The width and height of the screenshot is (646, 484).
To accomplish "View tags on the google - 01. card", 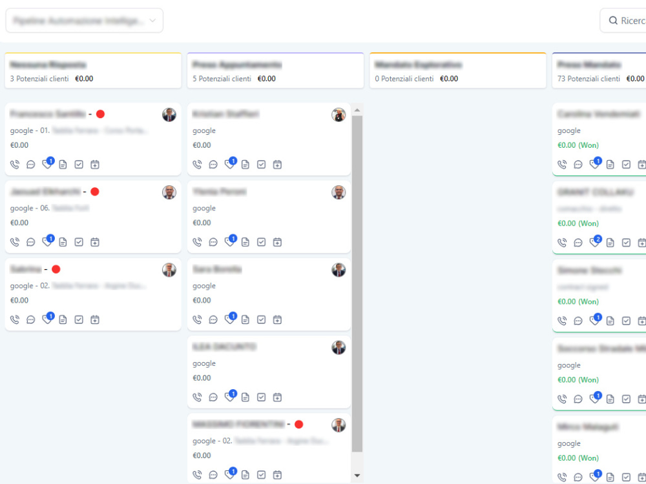I will [47, 164].
